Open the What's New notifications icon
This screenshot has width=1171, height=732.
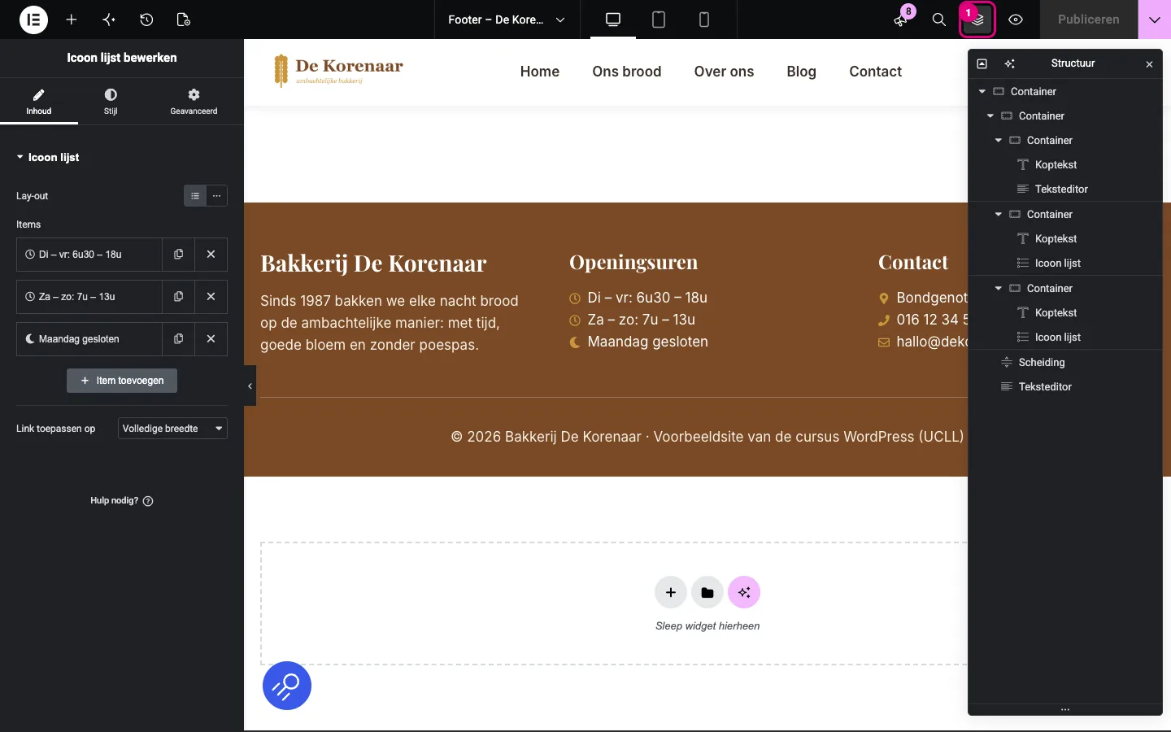coord(901,20)
